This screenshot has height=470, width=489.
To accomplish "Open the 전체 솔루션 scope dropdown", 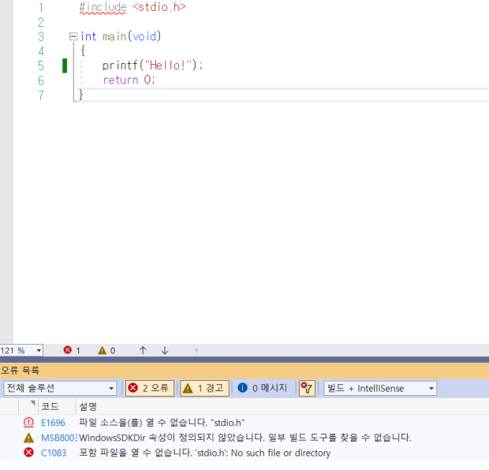I will 112,388.
